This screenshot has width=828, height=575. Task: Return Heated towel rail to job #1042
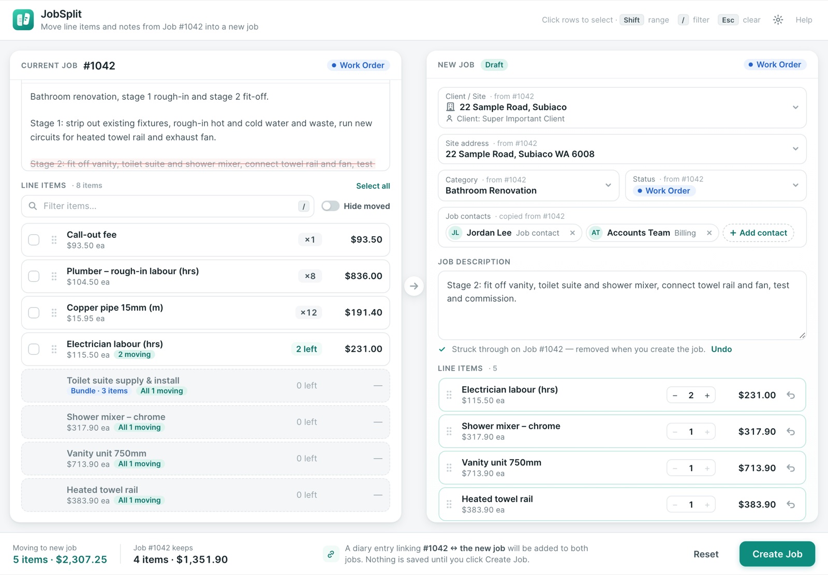click(791, 505)
